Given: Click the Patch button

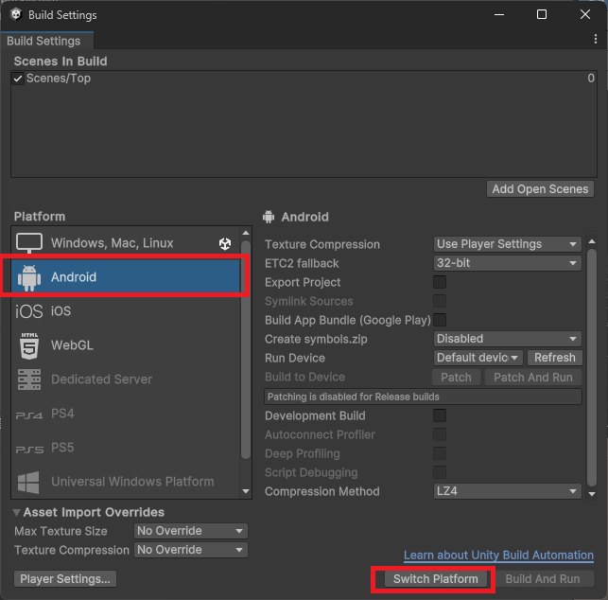Looking at the screenshot, I should point(456,378).
